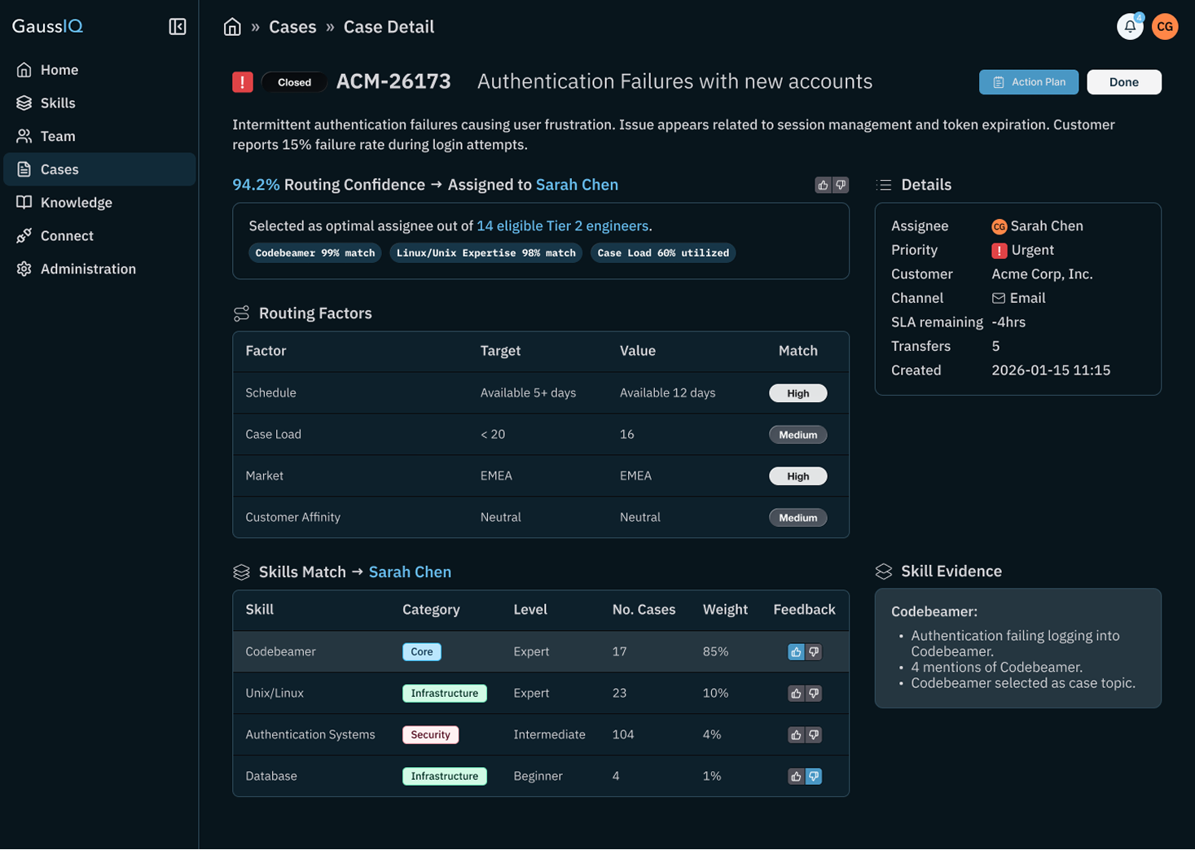
Task: Thumbs down the Authentication Systems row
Action: [814, 735]
